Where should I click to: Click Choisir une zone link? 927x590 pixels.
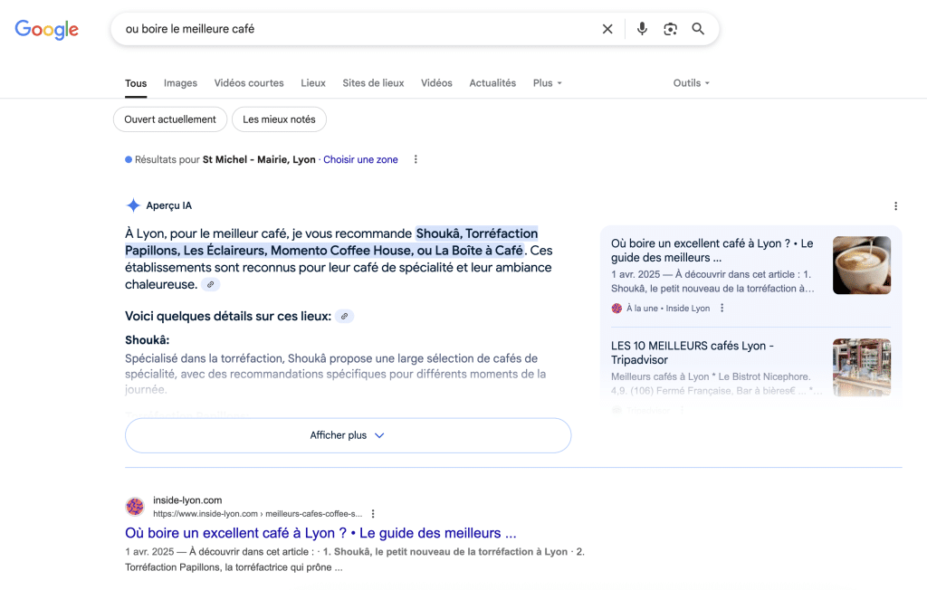tap(360, 159)
